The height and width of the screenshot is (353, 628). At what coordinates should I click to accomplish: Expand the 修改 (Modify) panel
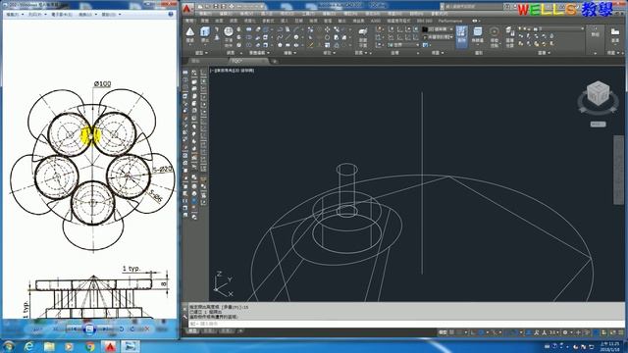click(x=329, y=52)
